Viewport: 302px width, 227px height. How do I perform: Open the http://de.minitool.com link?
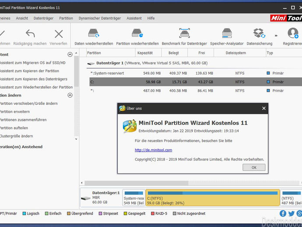[x=153, y=150]
